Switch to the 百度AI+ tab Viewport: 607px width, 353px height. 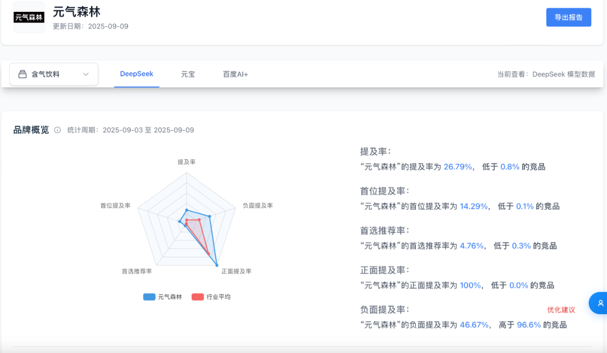(x=235, y=74)
